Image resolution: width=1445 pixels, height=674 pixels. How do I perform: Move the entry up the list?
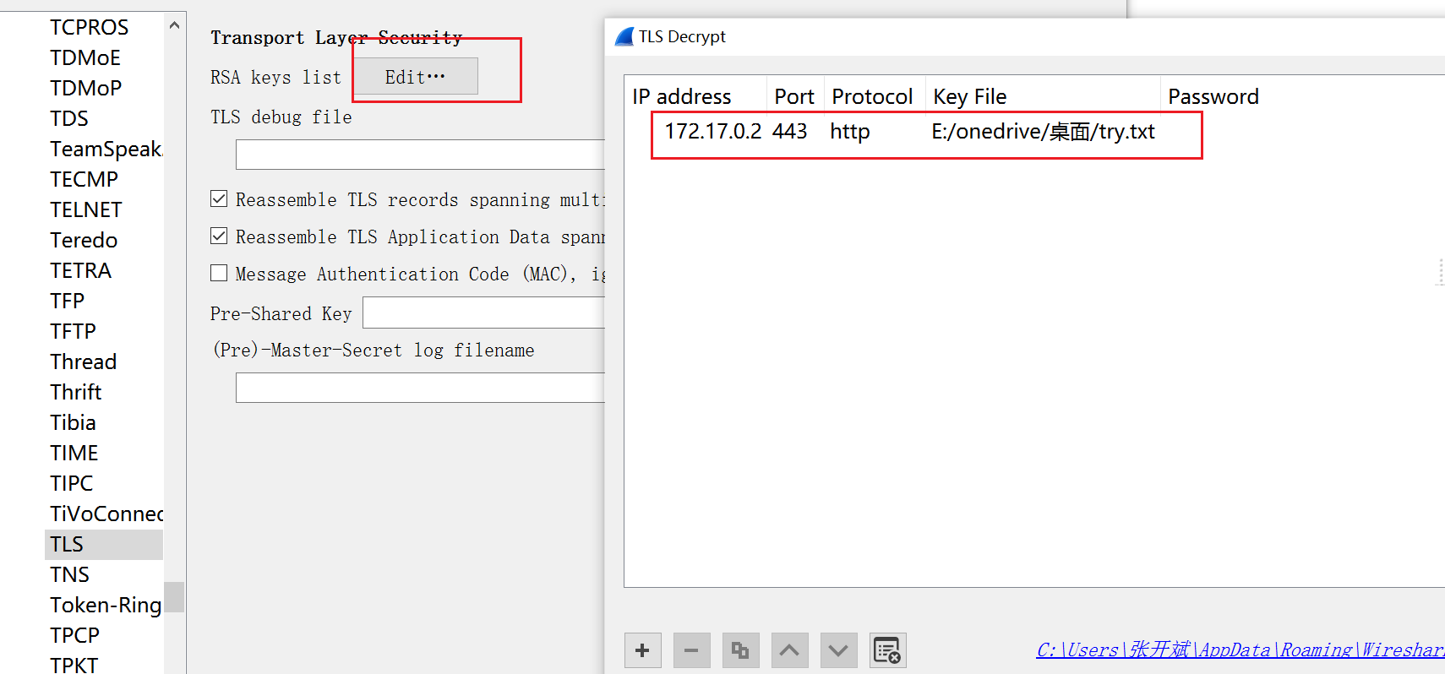(x=789, y=650)
